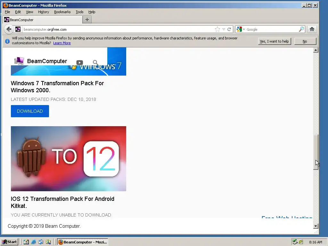Open the Windows Start menu
The image size is (328, 246).
coord(9,242)
